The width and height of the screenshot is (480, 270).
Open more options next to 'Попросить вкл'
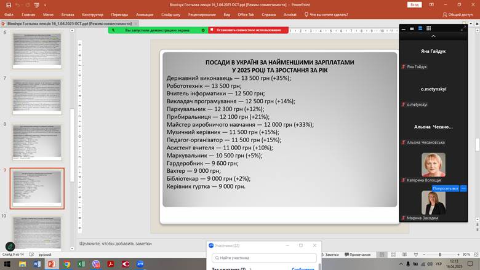pyautogui.click(x=464, y=188)
